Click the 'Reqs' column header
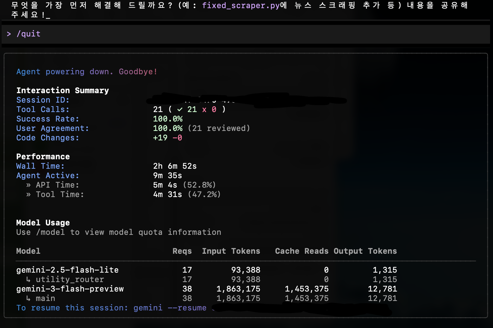The width and height of the screenshot is (493, 328). [x=182, y=251]
